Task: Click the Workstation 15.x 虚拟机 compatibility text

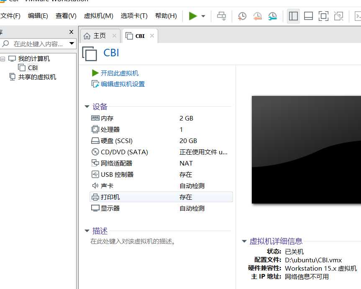Action: (321, 268)
